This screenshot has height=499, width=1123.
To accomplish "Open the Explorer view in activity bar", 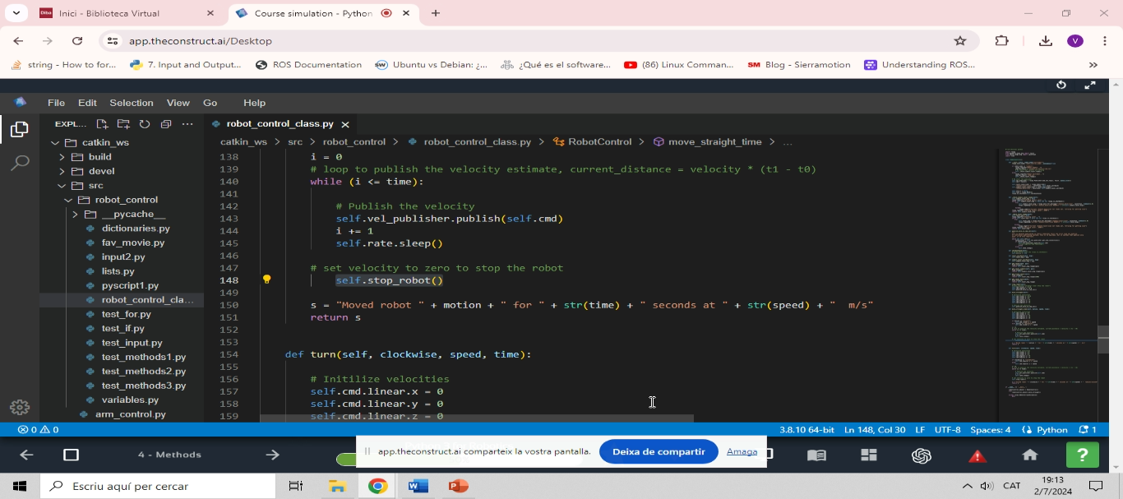I will [x=20, y=129].
